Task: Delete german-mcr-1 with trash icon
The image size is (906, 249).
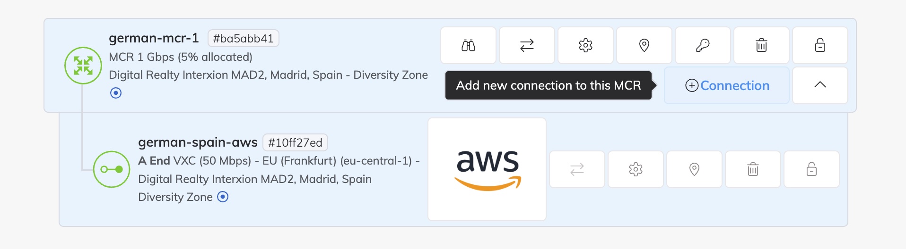Action: pos(761,45)
